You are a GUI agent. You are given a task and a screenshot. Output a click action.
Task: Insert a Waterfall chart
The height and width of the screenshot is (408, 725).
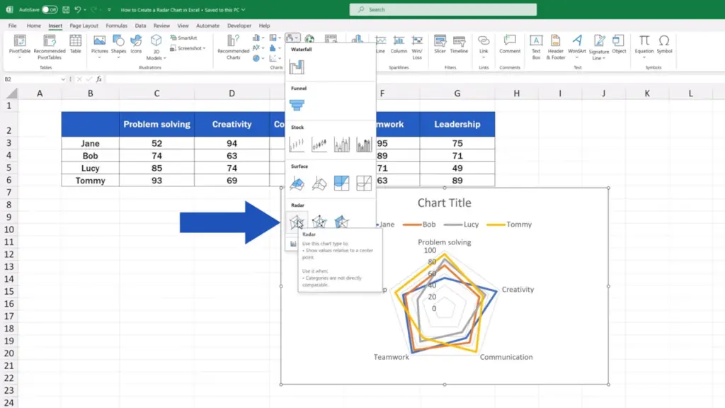pyautogui.click(x=297, y=67)
